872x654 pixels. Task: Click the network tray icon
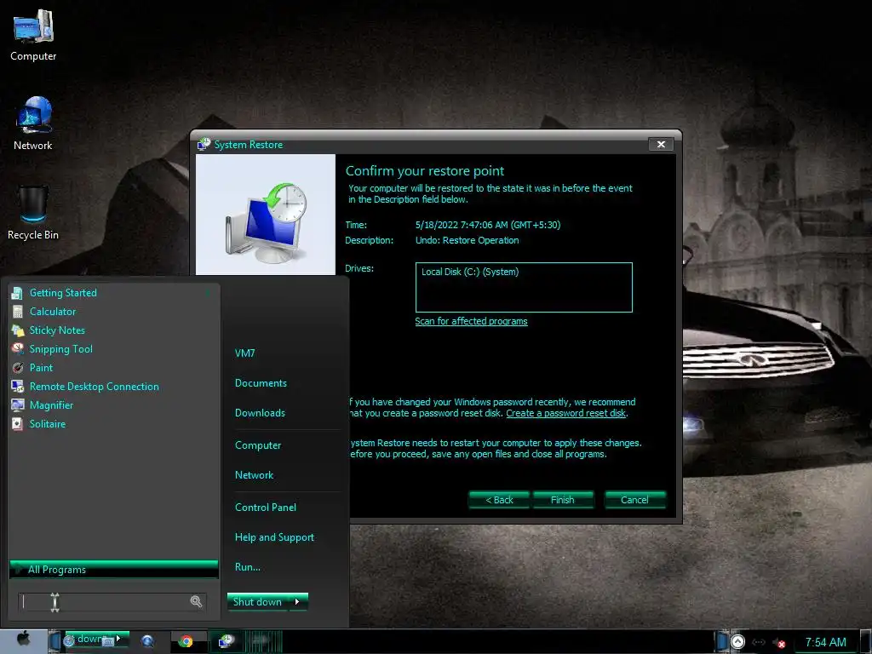[758, 642]
